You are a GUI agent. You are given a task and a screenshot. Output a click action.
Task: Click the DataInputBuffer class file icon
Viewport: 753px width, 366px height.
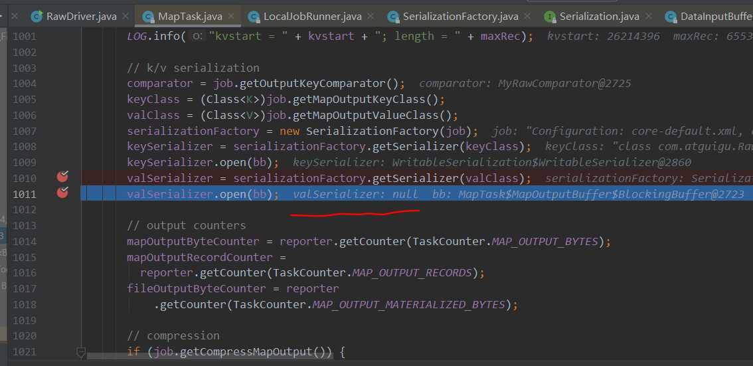point(671,17)
